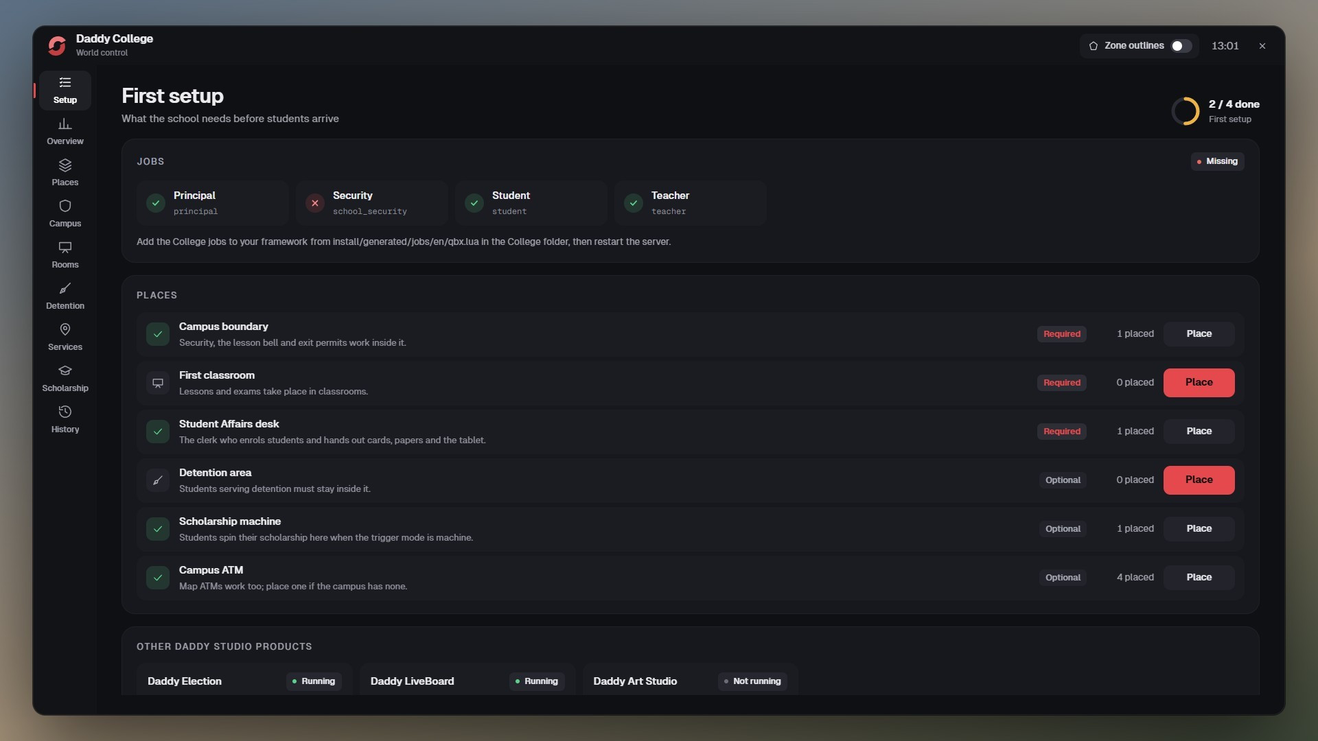Click the 2 / 4 done progress ring
The height and width of the screenshot is (741, 1318).
(x=1186, y=110)
